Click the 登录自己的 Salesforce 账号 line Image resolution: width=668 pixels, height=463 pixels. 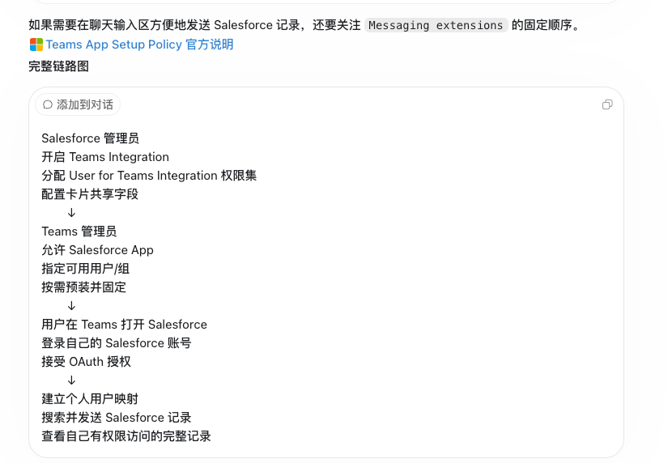click(x=117, y=343)
